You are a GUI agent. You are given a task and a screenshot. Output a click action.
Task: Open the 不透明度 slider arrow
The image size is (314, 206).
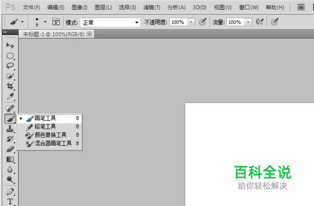191,22
